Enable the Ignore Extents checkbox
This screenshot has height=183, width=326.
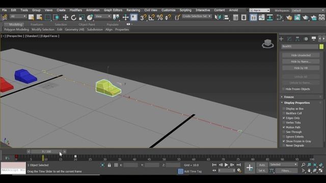pos(284,137)
